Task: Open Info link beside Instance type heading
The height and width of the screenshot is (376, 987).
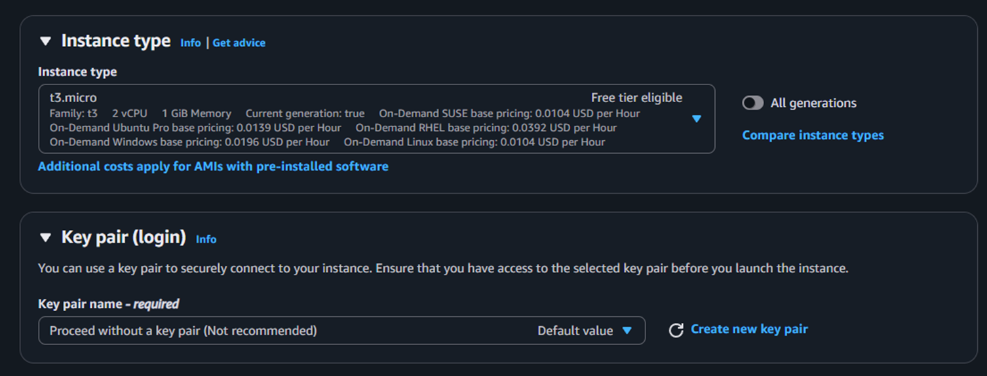Action: [x=191, y=43]
